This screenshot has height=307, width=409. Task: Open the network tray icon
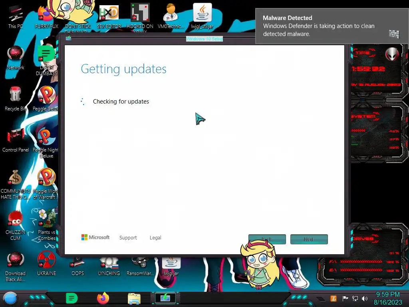[355, 298]
